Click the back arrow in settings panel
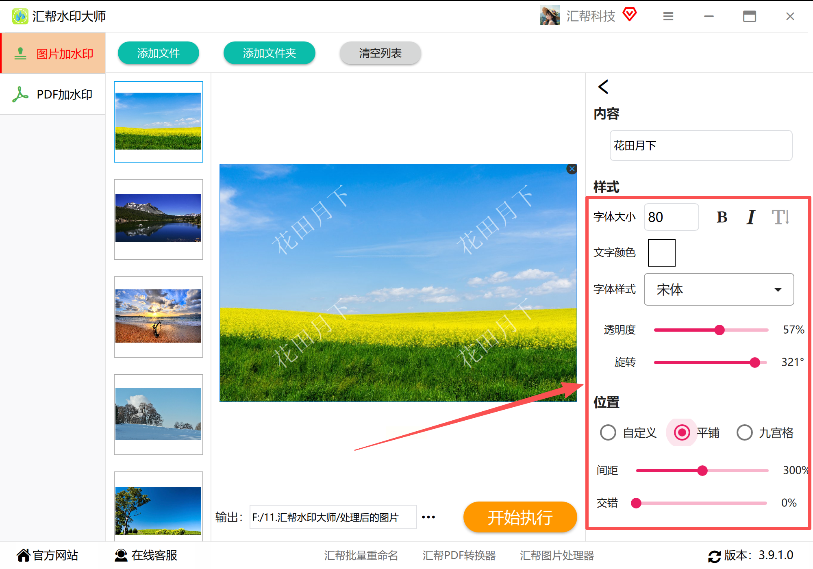The height and width of the screenshot is (569, 813). [x=603, y=87]
